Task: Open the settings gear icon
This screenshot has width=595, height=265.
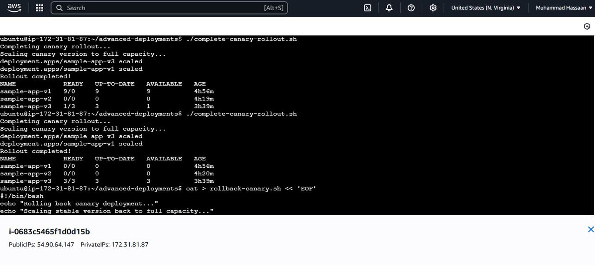Action: coord(433,8)
